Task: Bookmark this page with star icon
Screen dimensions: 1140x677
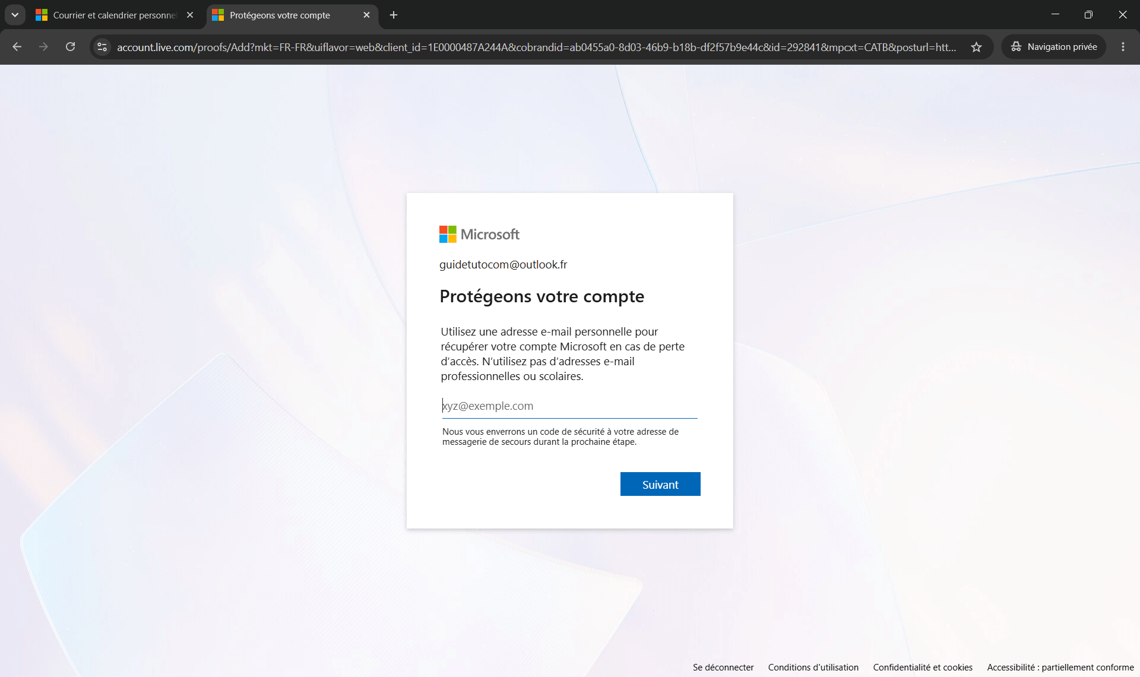Action: (x=976, y=47)
